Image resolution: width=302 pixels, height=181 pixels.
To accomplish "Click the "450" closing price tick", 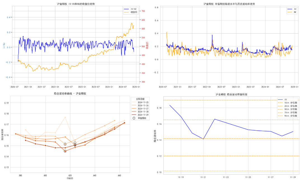I will click(x=143, y=55).
